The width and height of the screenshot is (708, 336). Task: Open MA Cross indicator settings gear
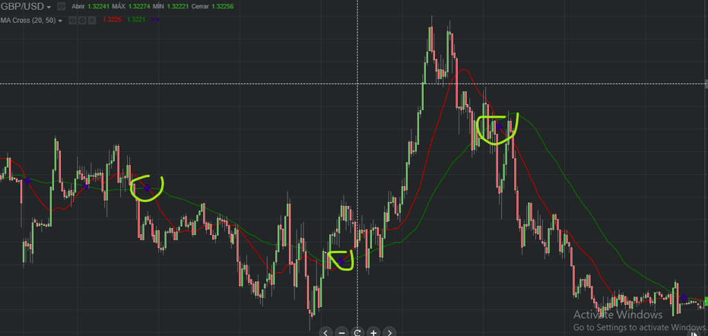coord(82,20)
